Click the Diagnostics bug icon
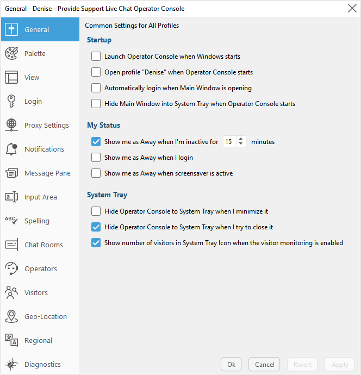The width and height of the screenshot is (361, 375). pyautogui.click(x=11, y=364)
